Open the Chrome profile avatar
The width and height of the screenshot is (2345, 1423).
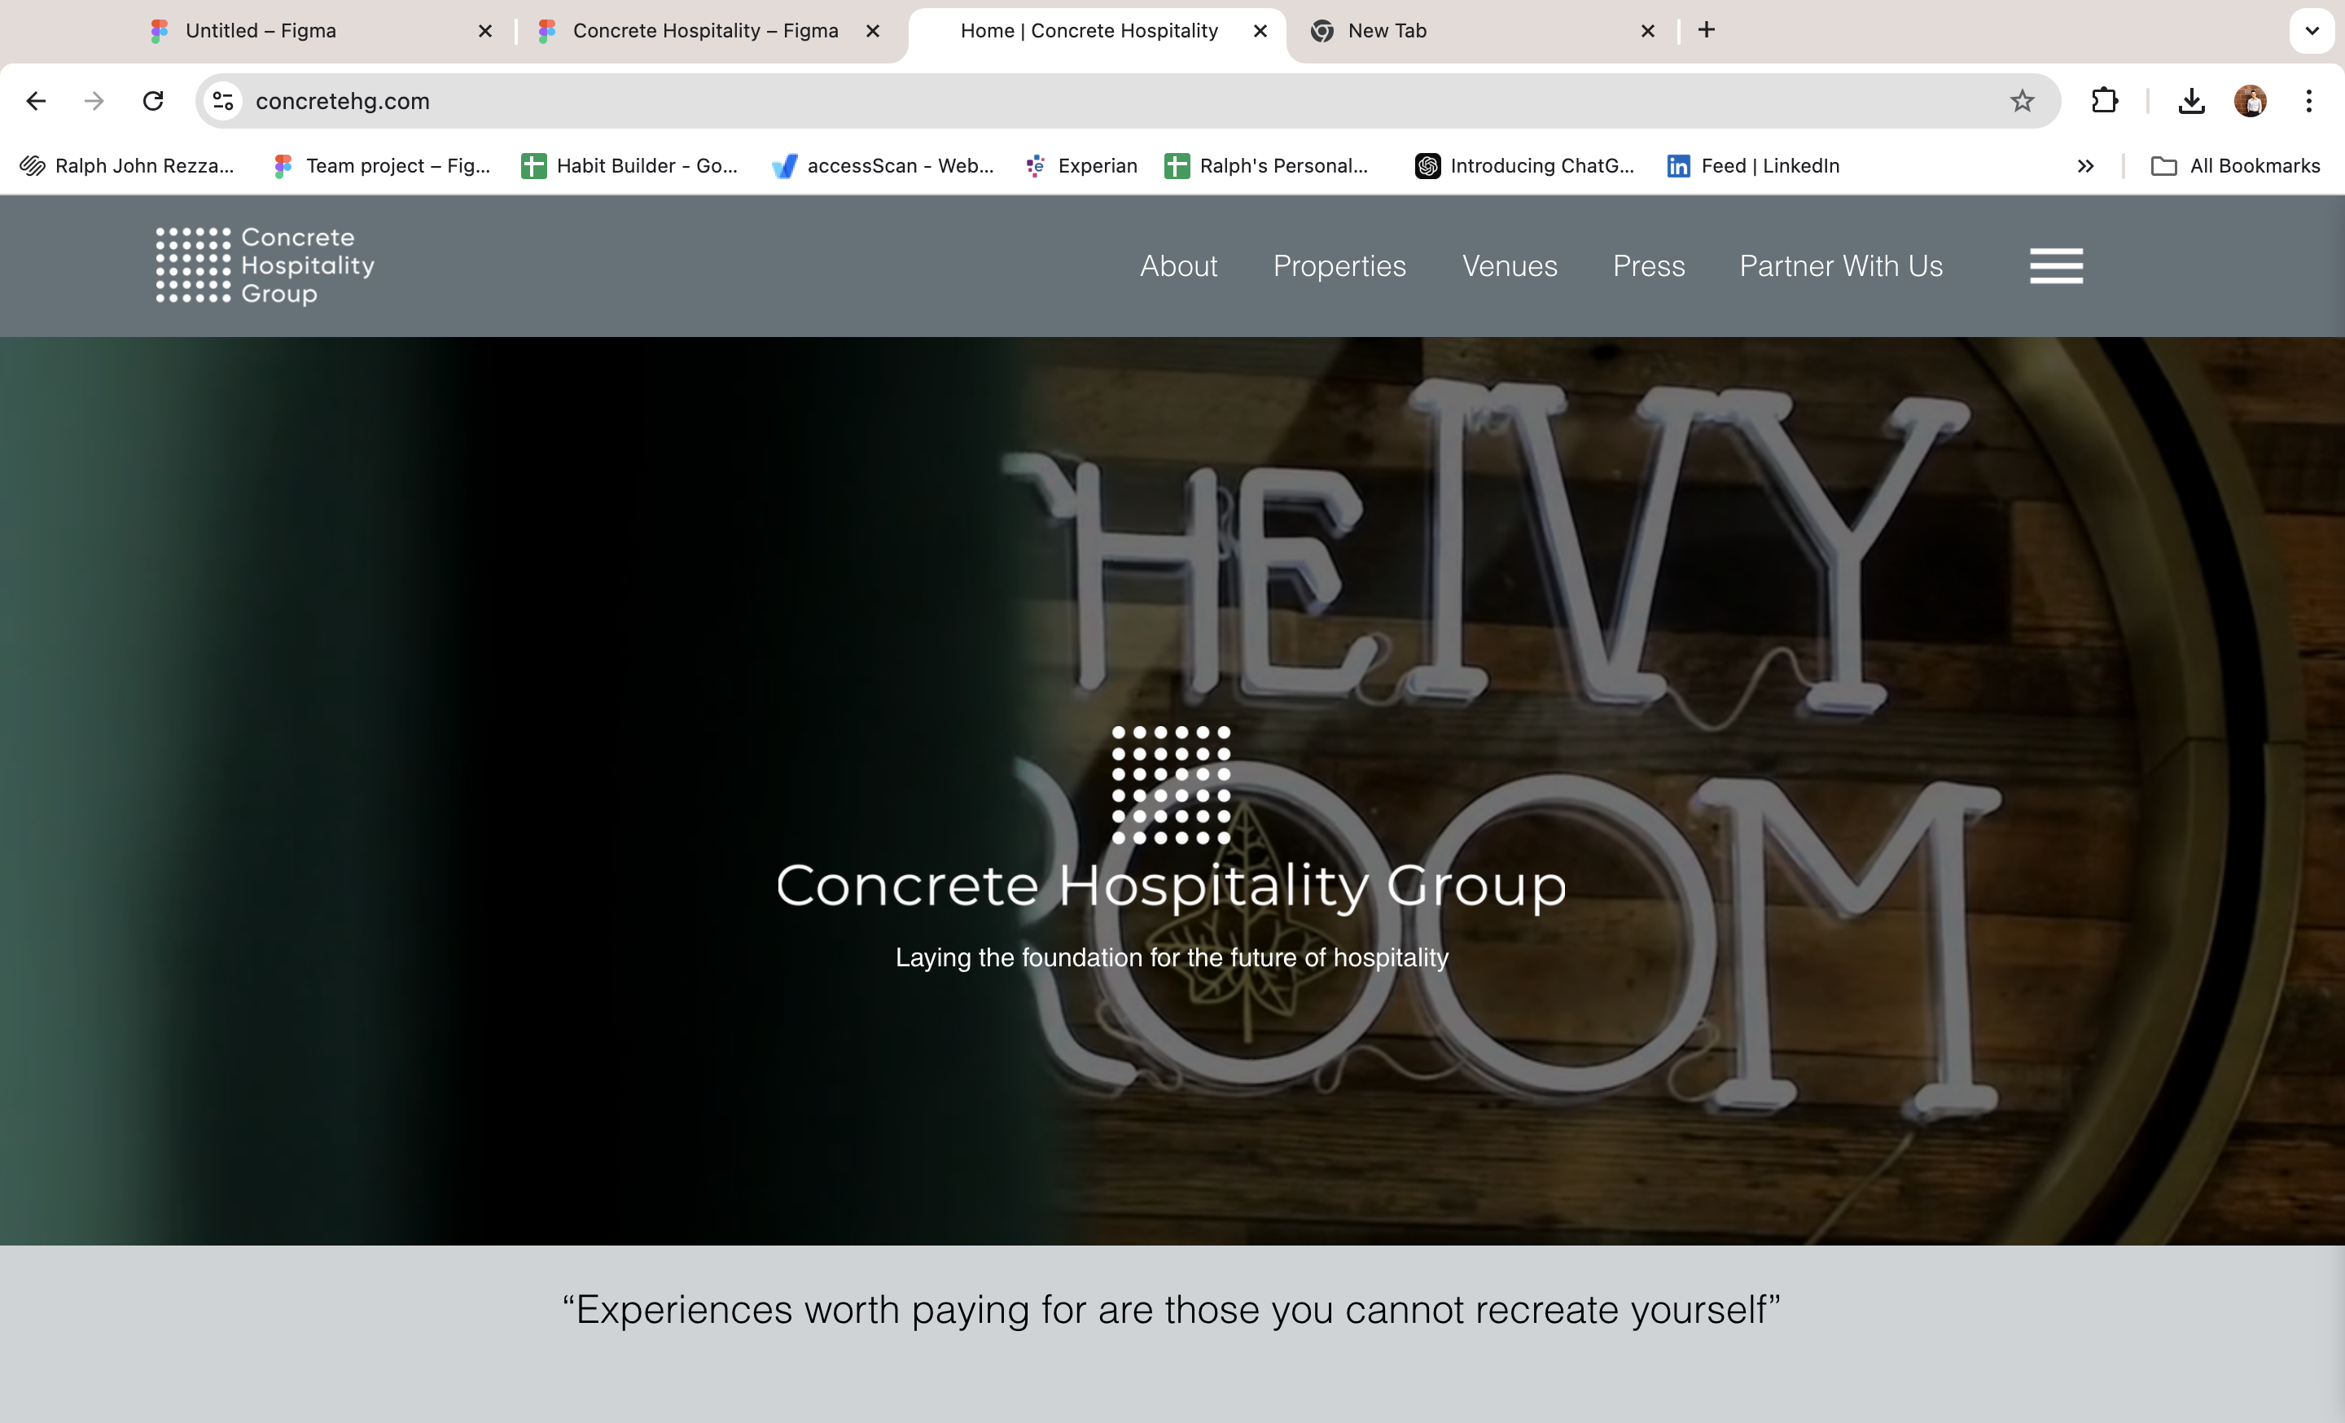click(x=2250, y=101)
